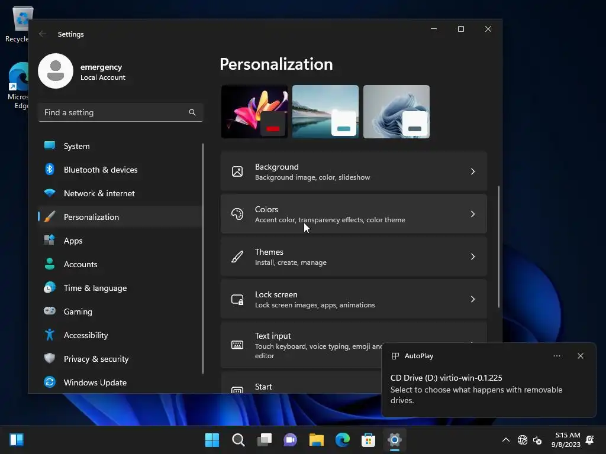Click the Colors palette icon
The width and height of the screenshot is (606, 454).
pos(237,214)
